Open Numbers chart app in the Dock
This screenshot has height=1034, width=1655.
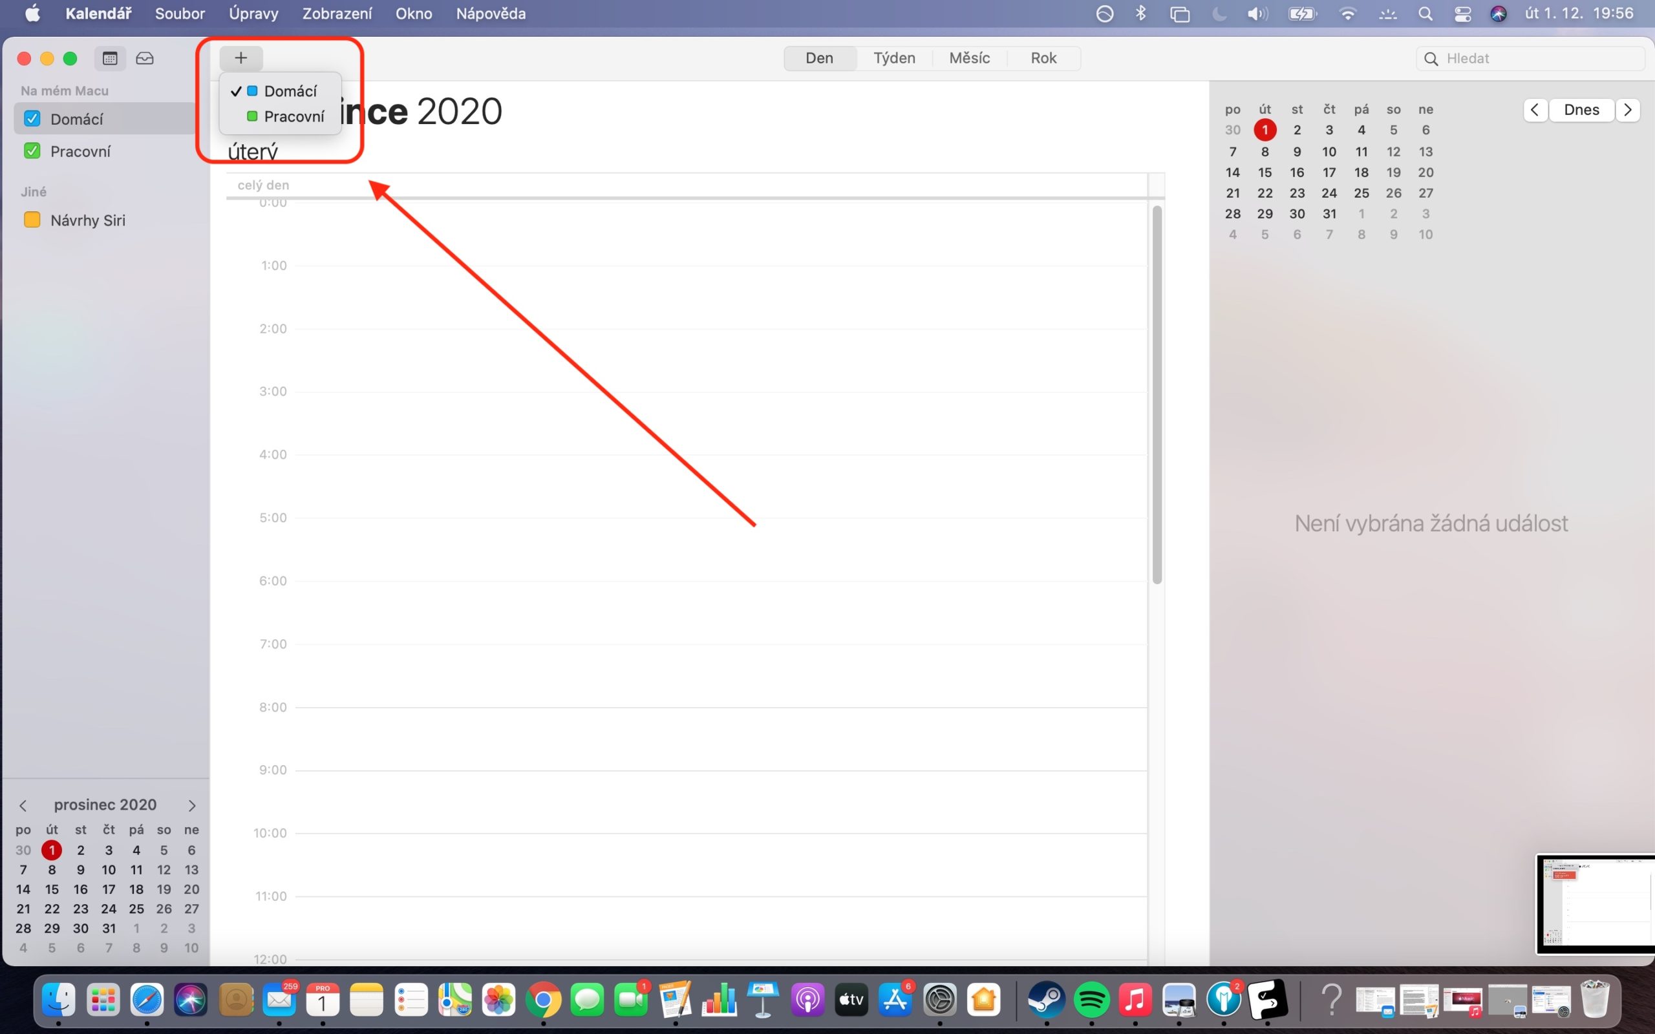pos(719,1000)
